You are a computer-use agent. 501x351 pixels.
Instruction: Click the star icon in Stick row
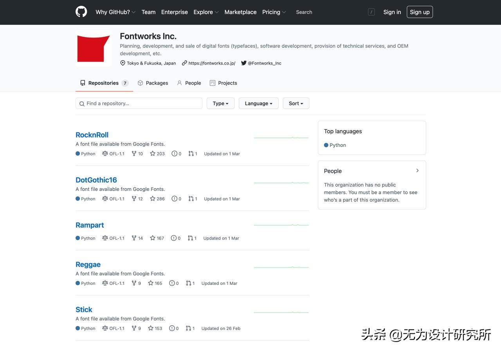[x=151, y=328]
